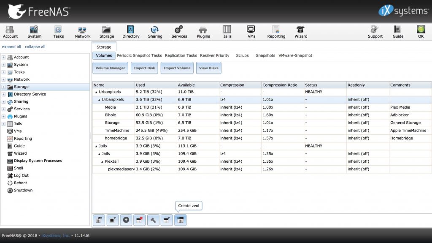Click the destroy dataset icon with red X

click(139, 220)
